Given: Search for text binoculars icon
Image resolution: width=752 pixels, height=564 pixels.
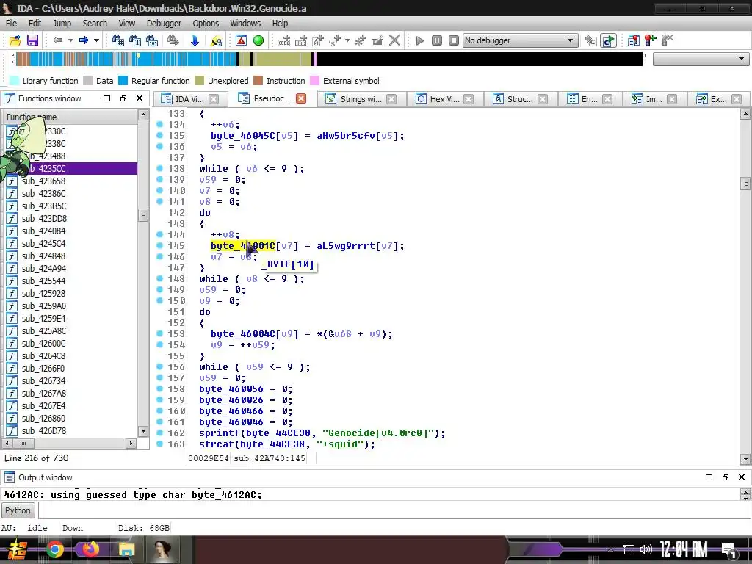Looking at the screenshot, I should pyautogui.click(x=135, y=40).
